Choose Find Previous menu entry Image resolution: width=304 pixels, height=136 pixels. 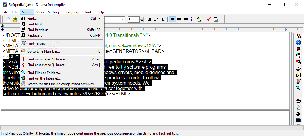pos(62,30)
